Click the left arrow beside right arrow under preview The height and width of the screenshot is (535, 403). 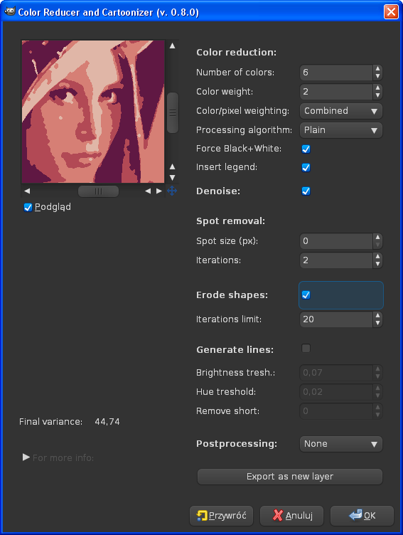coord(148,191)
